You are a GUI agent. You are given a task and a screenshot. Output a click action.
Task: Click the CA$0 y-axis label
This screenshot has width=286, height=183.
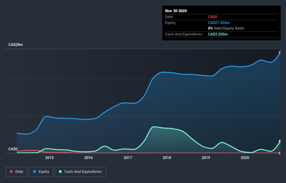click(13, 149)
